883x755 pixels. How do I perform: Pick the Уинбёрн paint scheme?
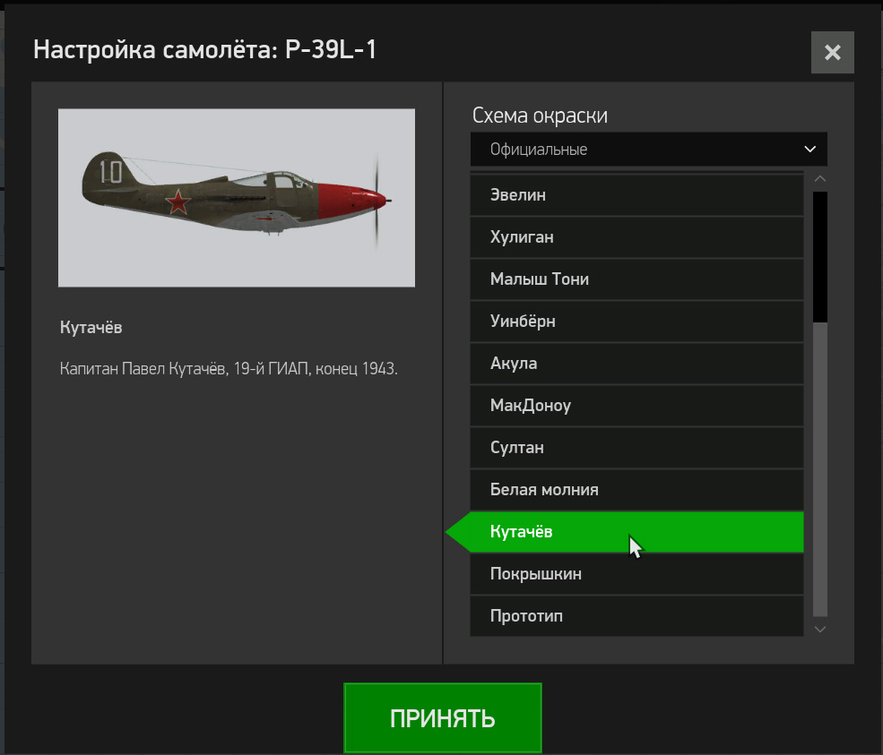(636, 322)
